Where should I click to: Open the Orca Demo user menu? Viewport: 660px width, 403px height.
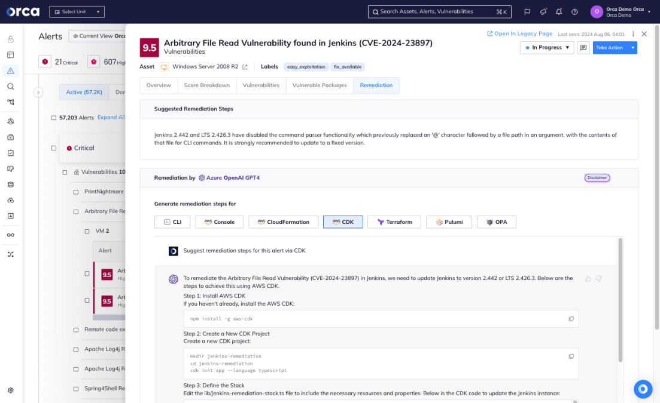pos(621,12)
